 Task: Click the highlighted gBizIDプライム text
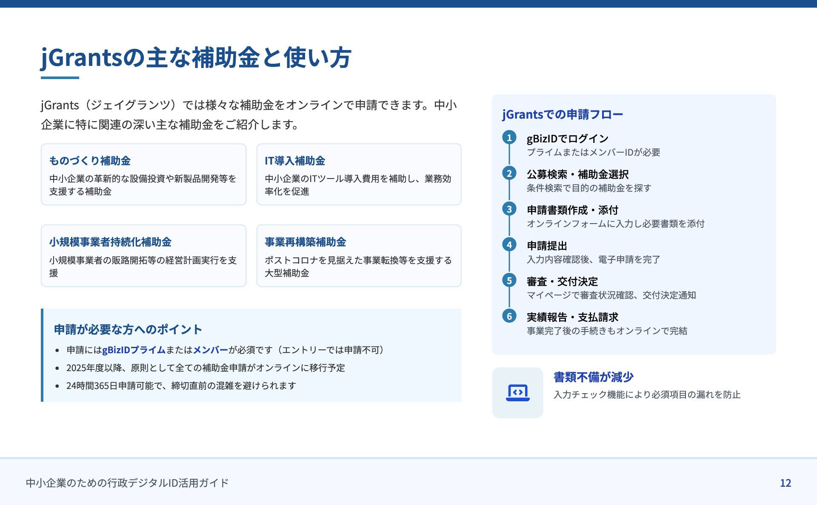click(x=134, y=350)
